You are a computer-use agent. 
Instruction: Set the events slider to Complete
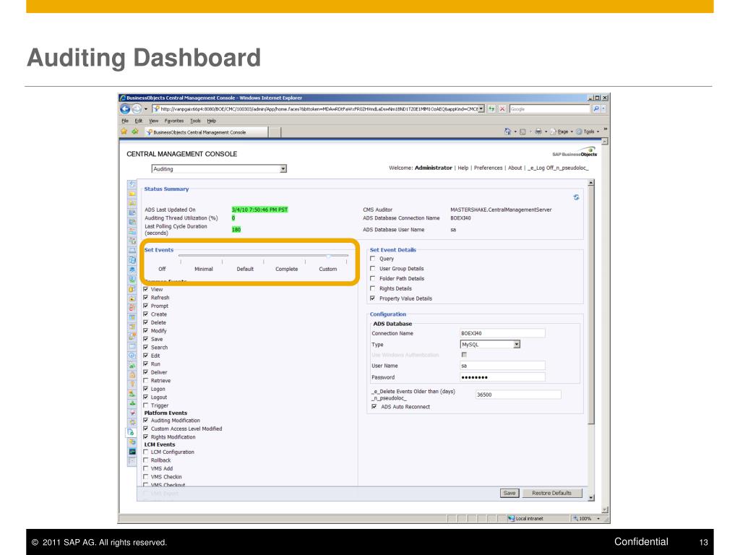tap(286, 269)
